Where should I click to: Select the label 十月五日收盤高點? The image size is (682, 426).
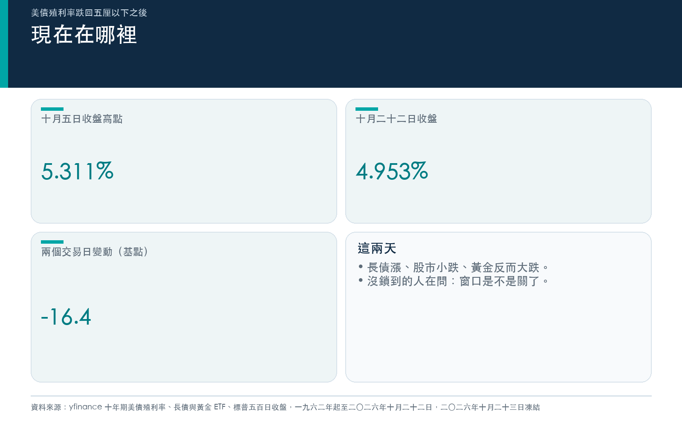(x=82, y=119)
